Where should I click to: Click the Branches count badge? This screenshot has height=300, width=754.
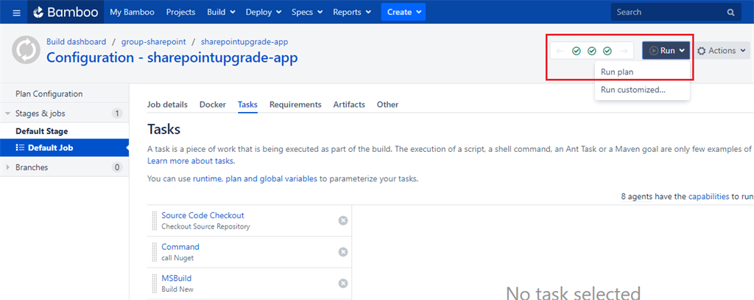(x=117, y=167)
